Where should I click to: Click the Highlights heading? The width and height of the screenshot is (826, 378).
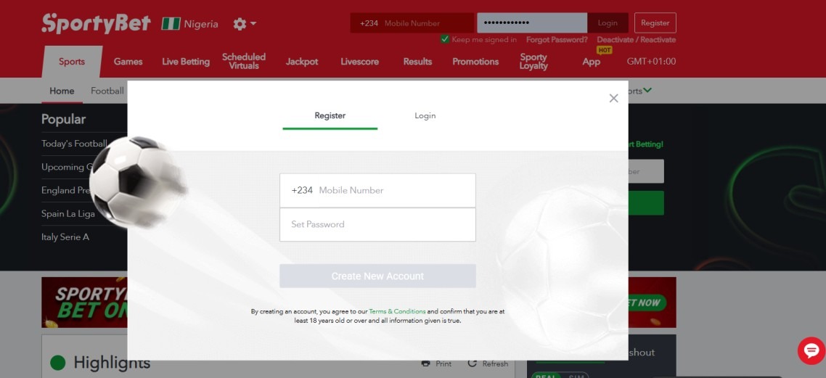pyautogui.click(x=112, y=362)
